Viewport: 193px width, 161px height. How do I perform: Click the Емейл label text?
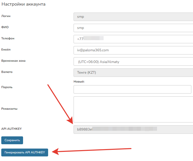coord(6,50)
